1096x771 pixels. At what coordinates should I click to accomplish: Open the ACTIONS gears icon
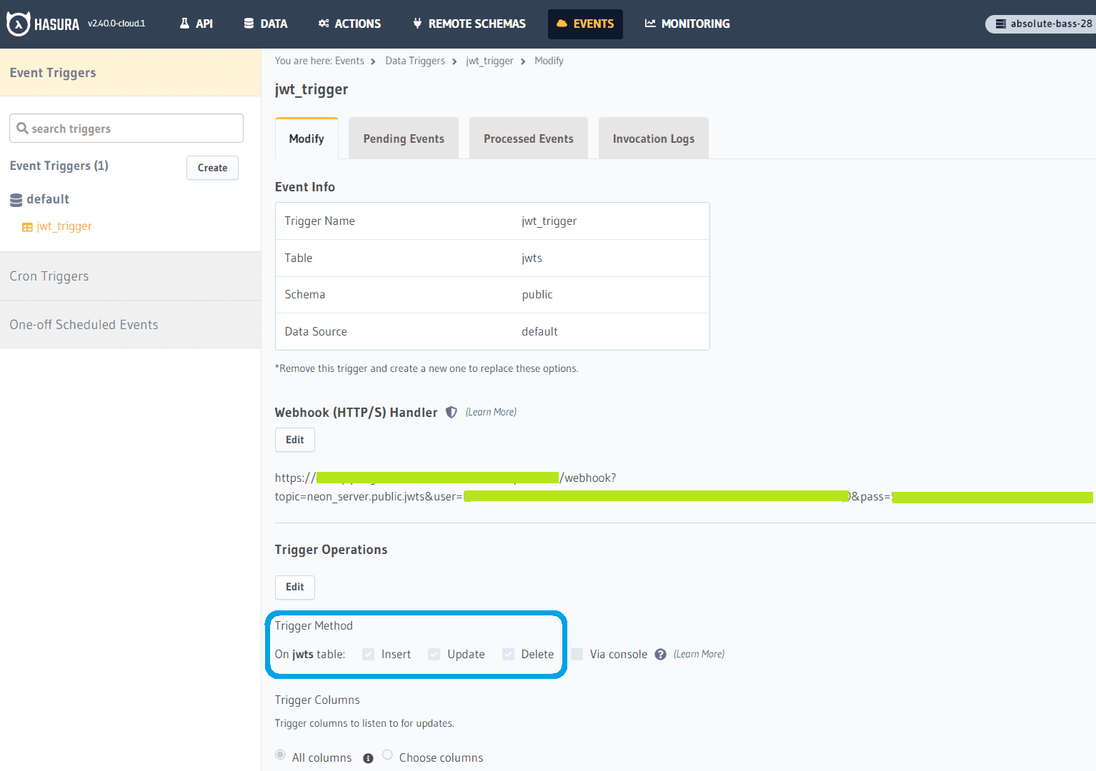pos(324,24)
